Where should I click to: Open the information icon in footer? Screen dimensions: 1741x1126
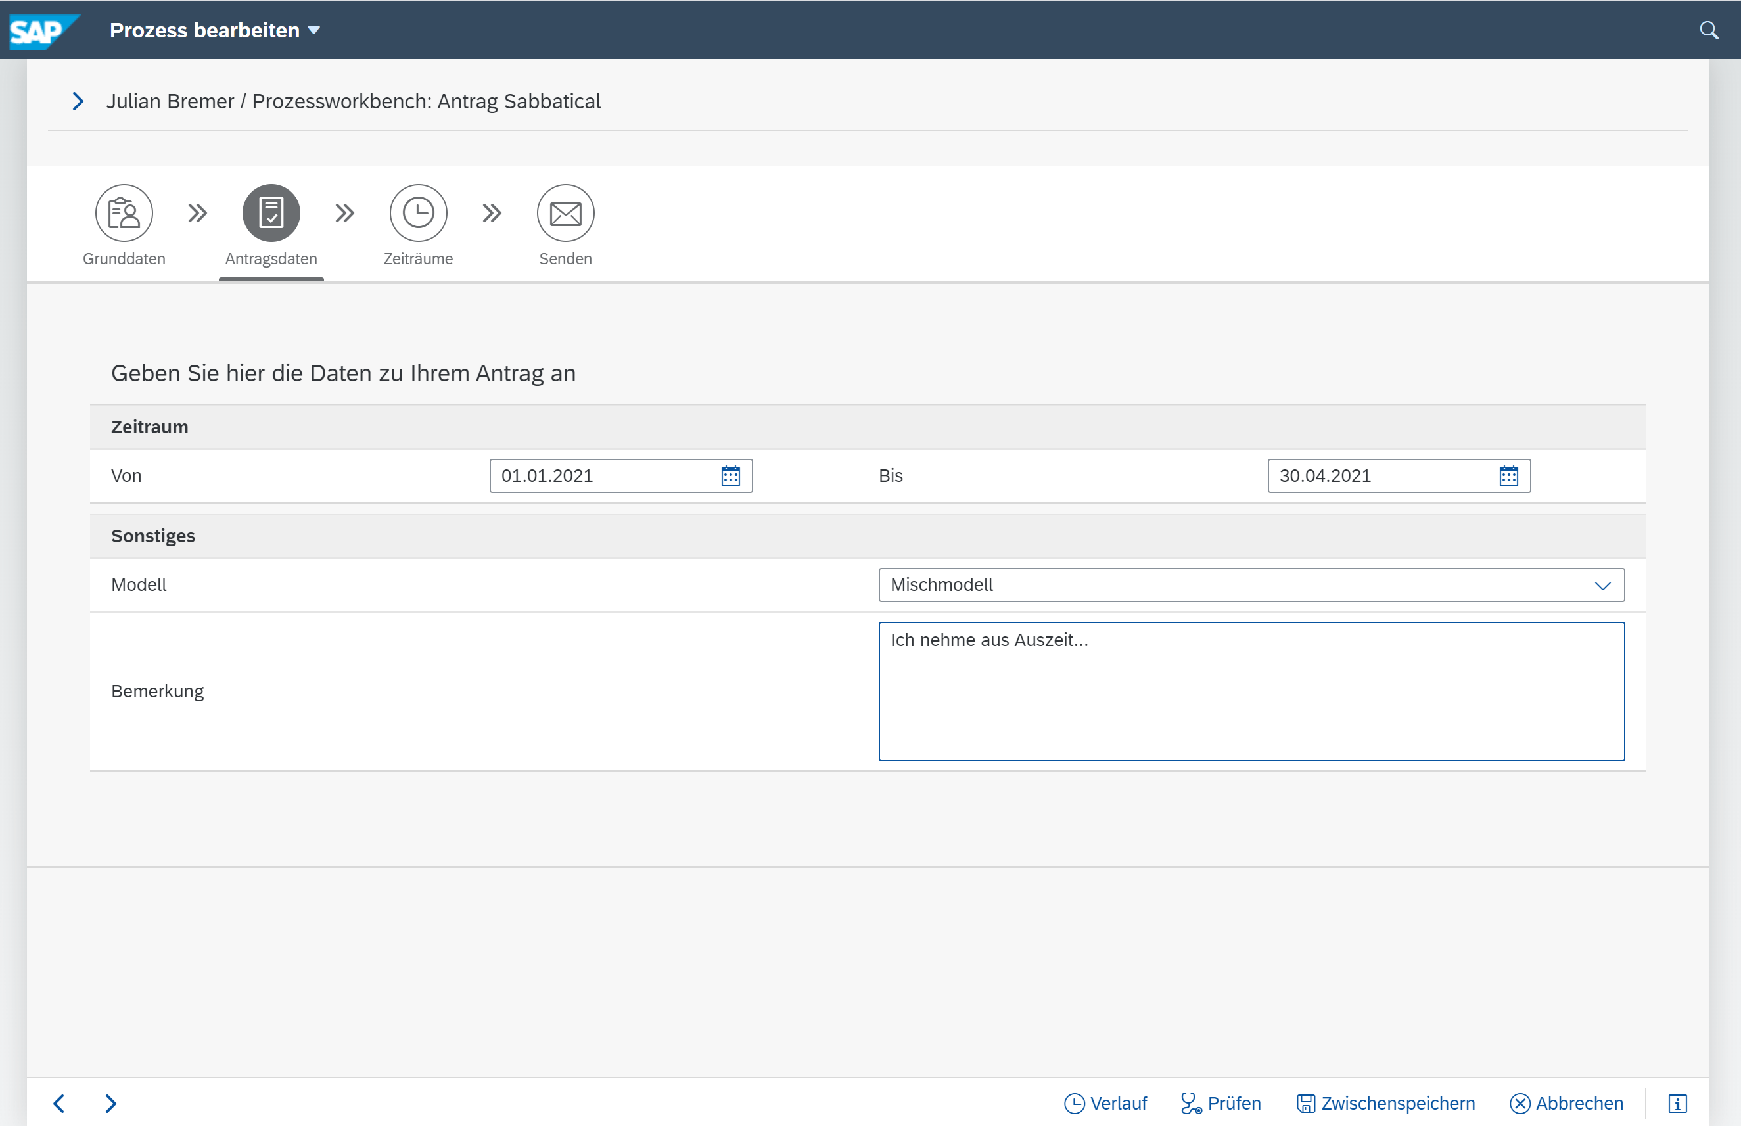click(x=1677, y=1104)
